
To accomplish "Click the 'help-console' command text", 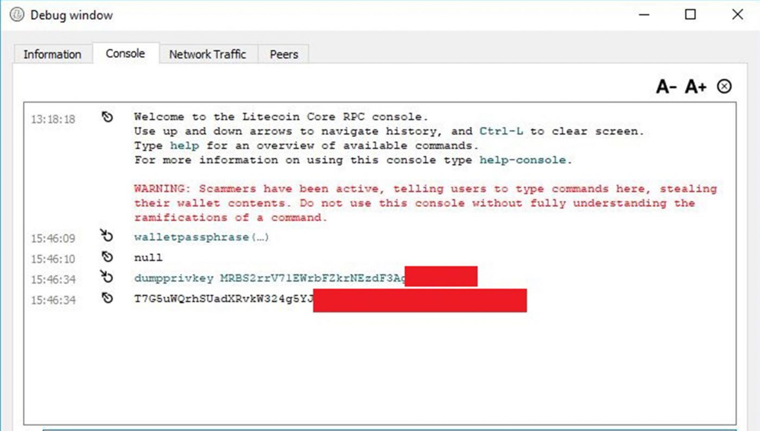I will pyautogui.click(x=523, y=160).
